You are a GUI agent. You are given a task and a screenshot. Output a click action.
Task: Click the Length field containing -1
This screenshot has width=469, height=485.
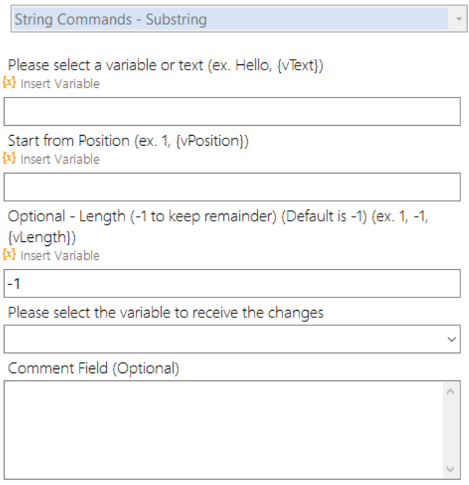coord(232,284)
